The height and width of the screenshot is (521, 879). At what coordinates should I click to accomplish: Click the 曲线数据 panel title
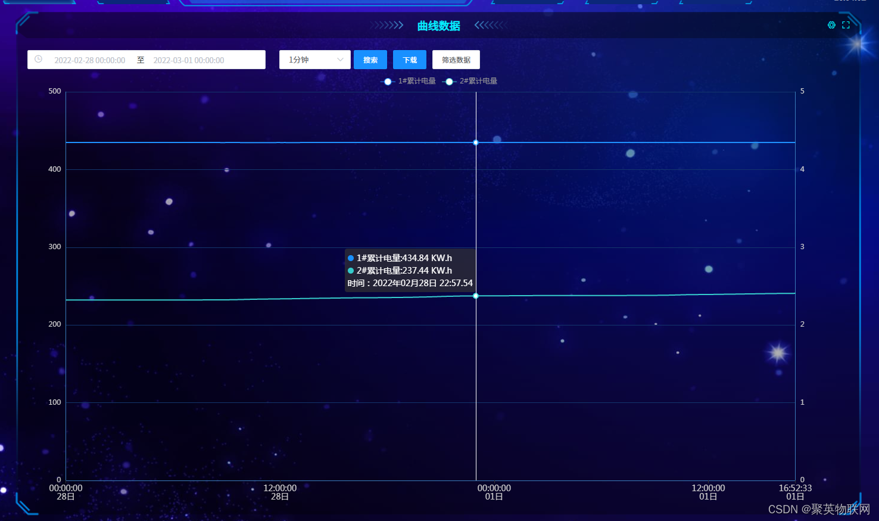click(x=439, y=26)
